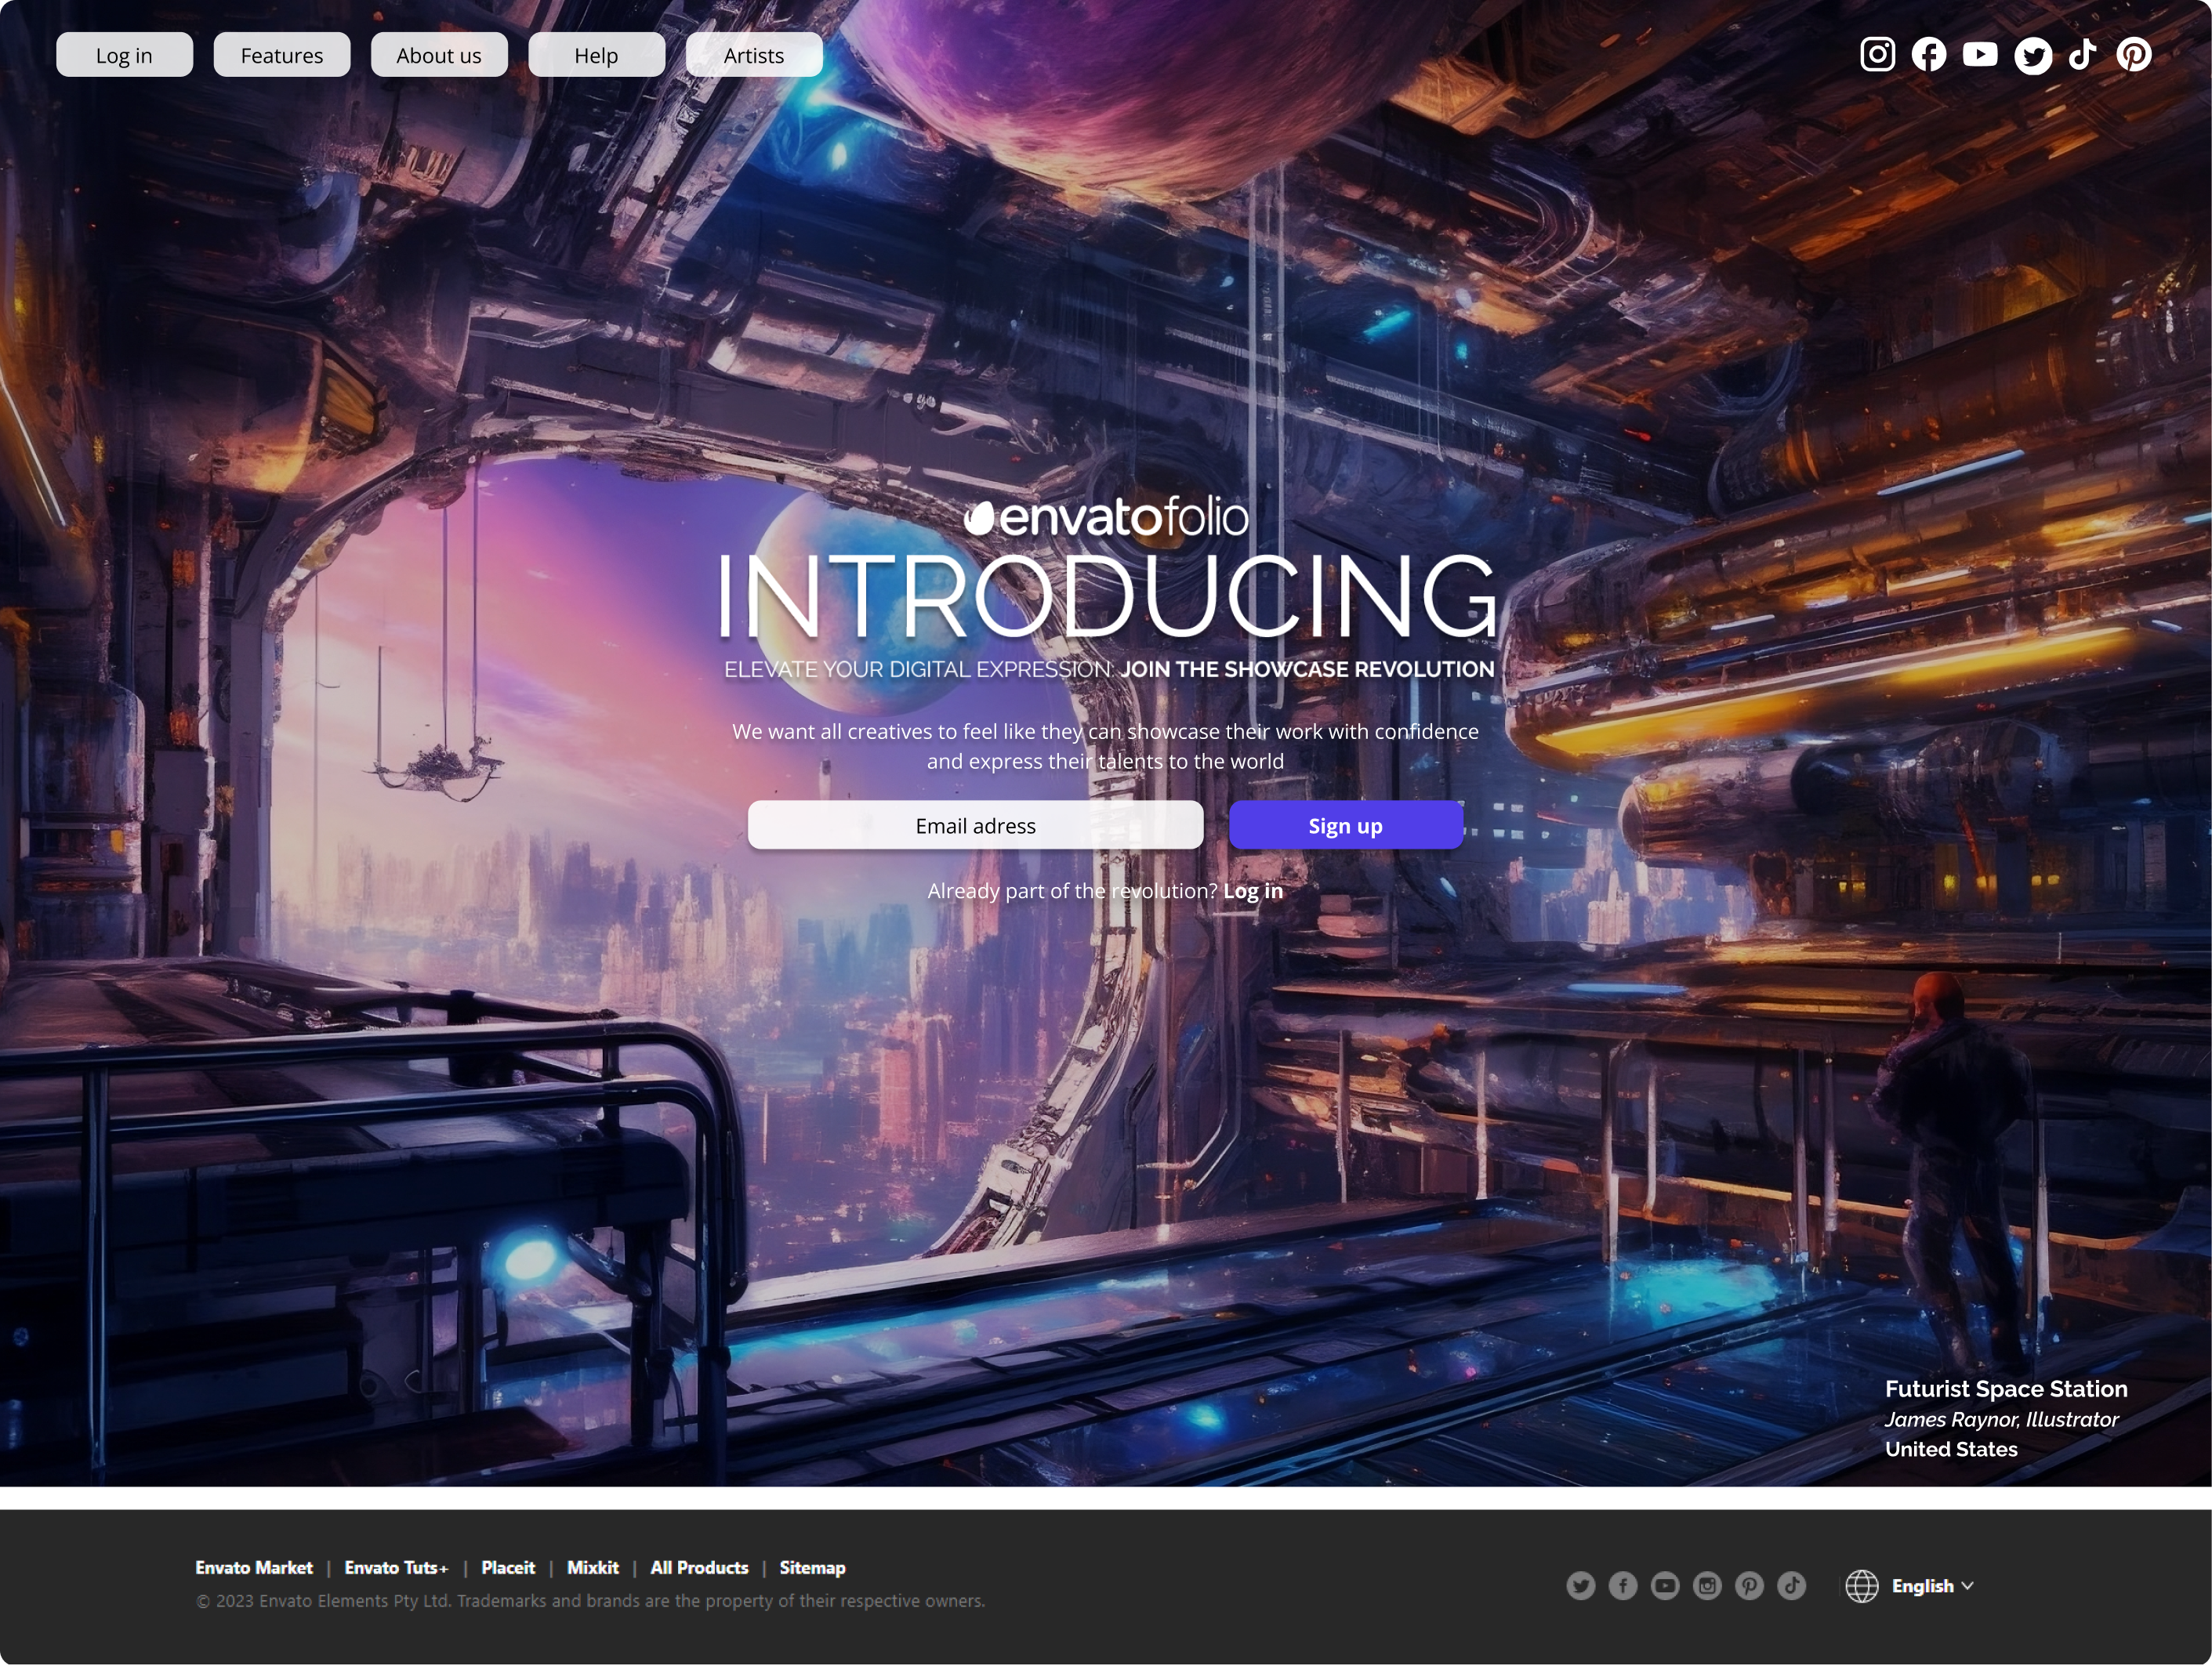This screenshot has height=1666, width=2212.
Task: Open the All Products footer link
Action: tap(699, 1568)
